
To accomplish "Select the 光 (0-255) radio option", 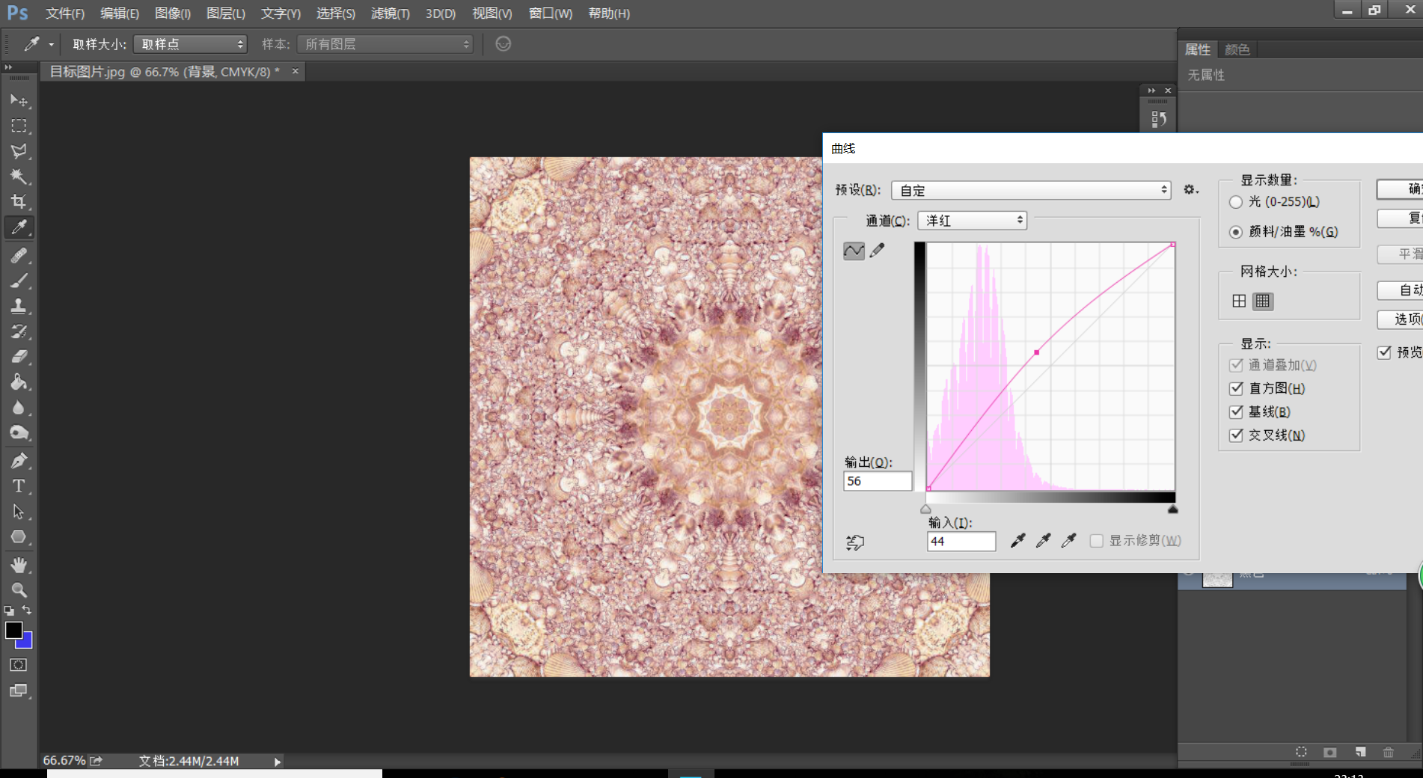I will coord(1236,202).
